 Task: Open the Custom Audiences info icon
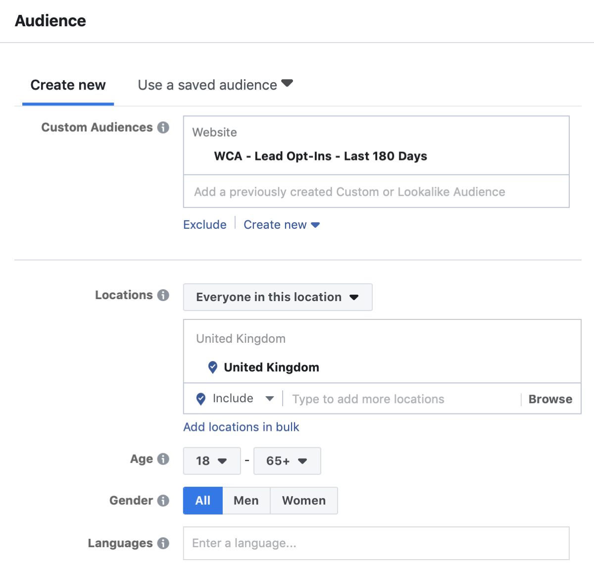coord(163,127)
